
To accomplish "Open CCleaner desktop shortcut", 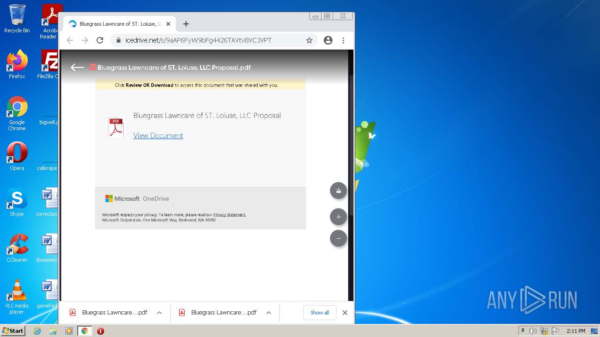I will pos(17,248).
